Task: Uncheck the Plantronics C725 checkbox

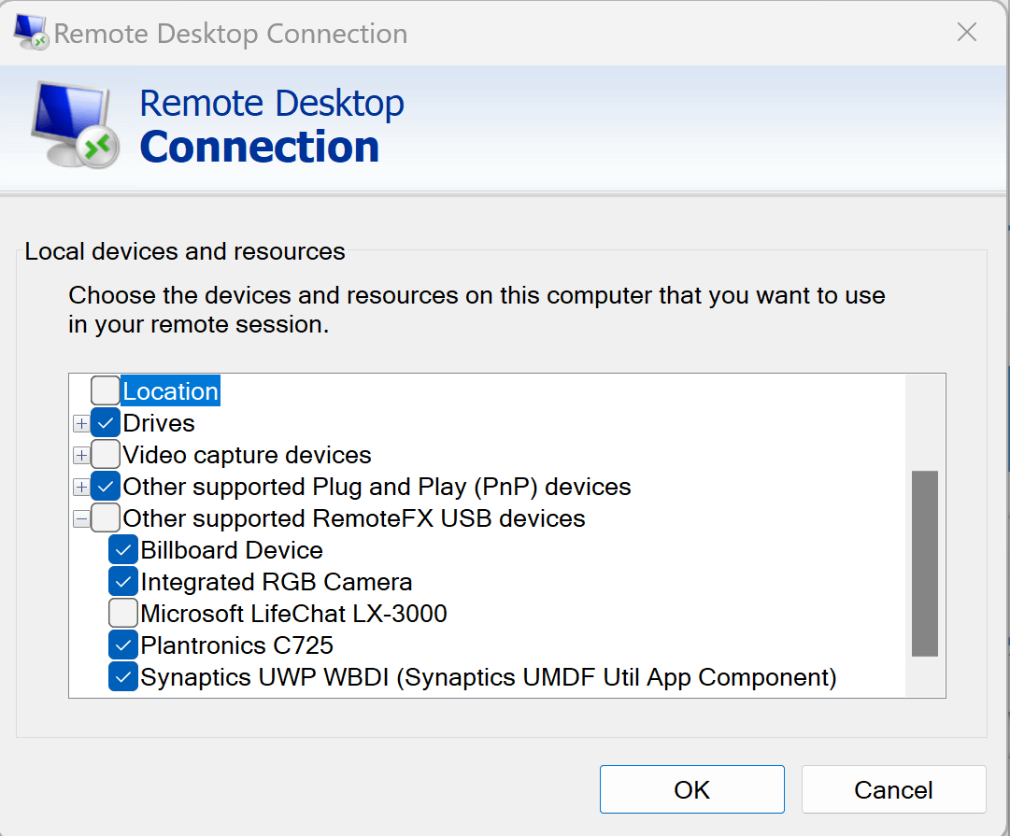Action: pos(123,645)
